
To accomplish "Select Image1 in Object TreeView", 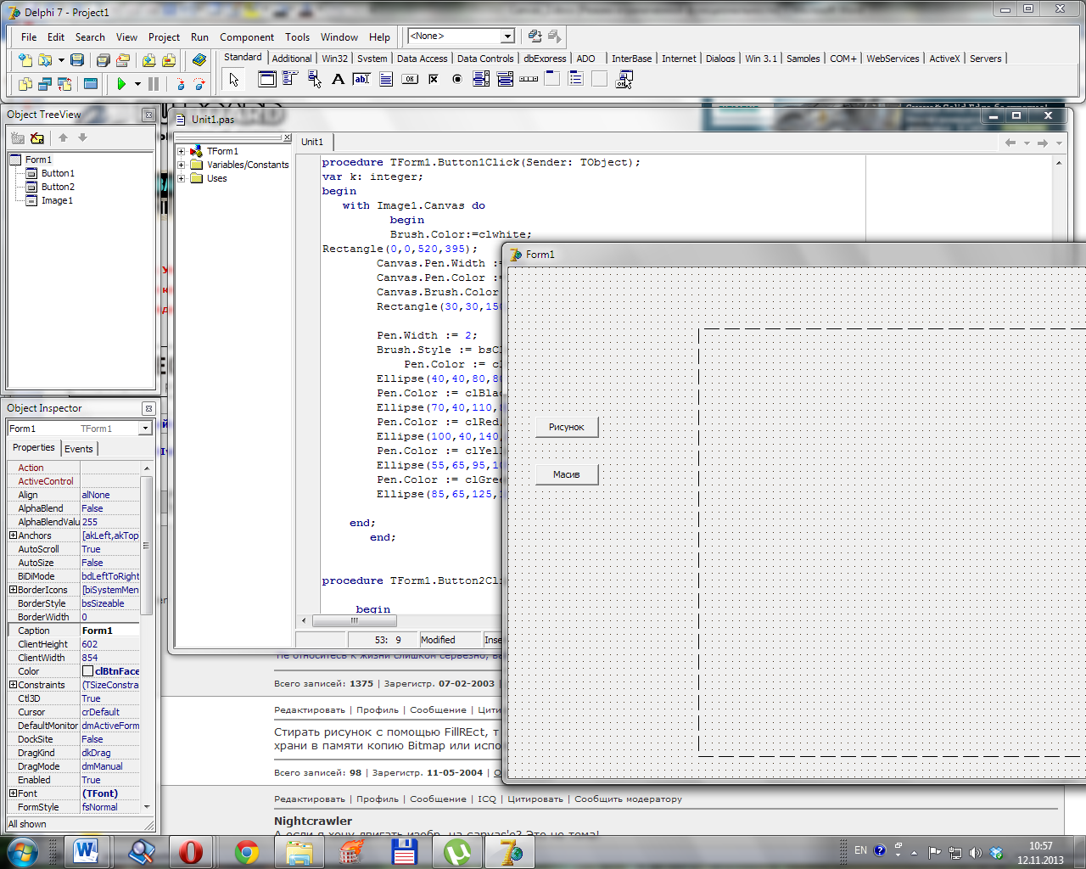I will (57, 200).
